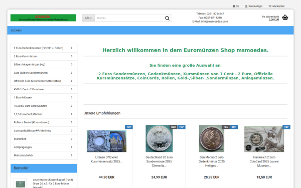Viewport: 301px width, 188px height.
Task: Expand chevron for Euro (Silber) Sondermünzen
Action: pyautogui.click(x=72, y=73)
